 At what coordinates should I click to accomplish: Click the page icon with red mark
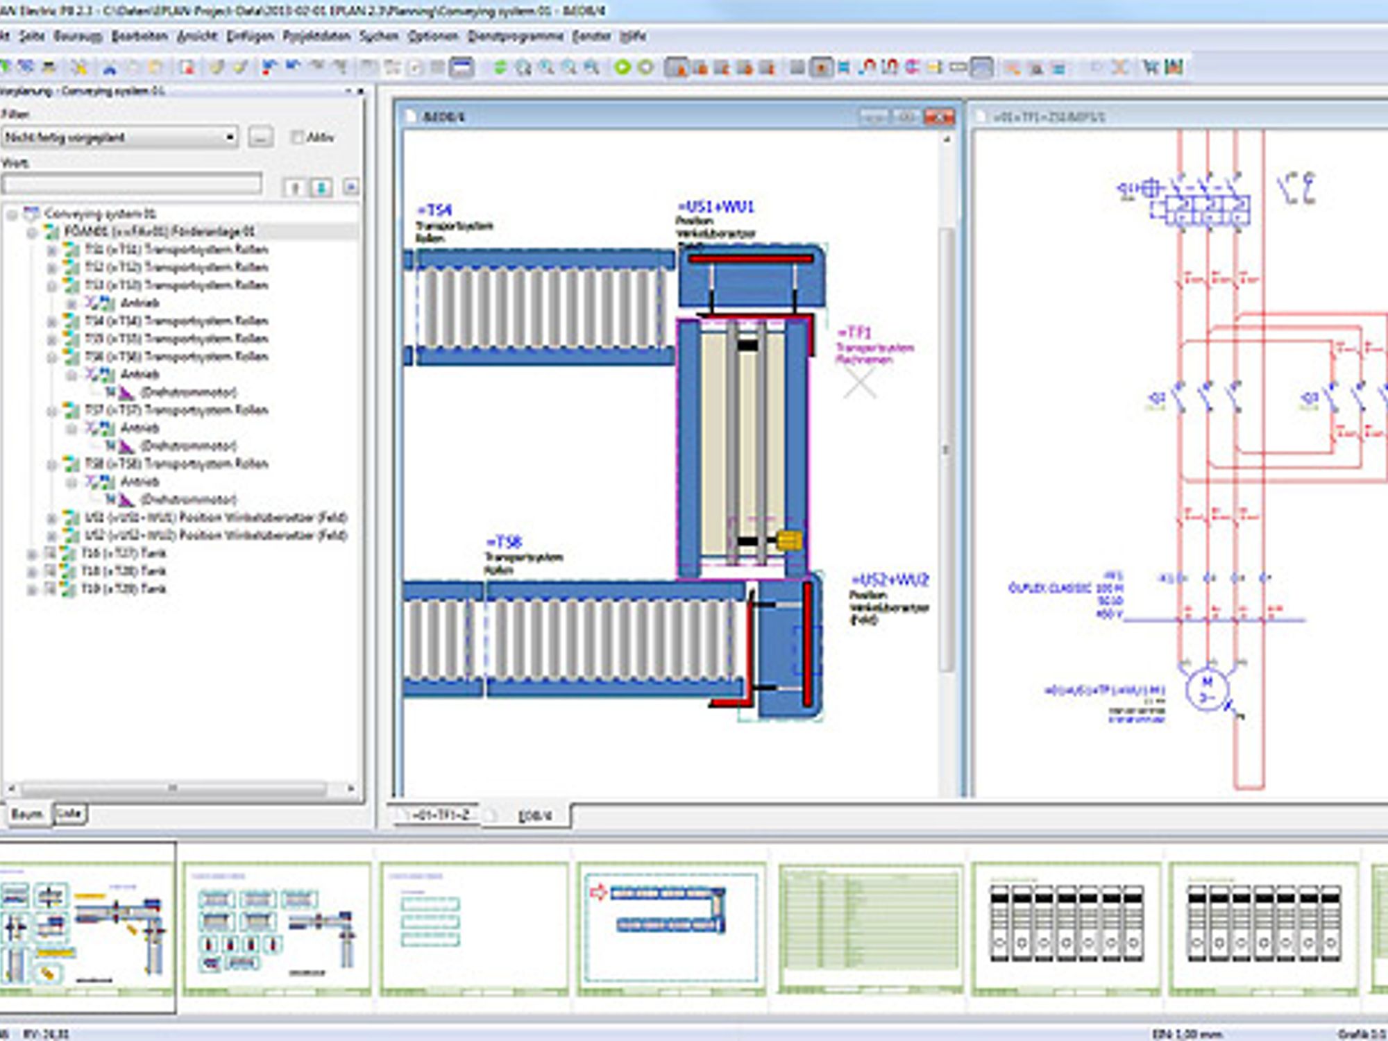point(187,67)
